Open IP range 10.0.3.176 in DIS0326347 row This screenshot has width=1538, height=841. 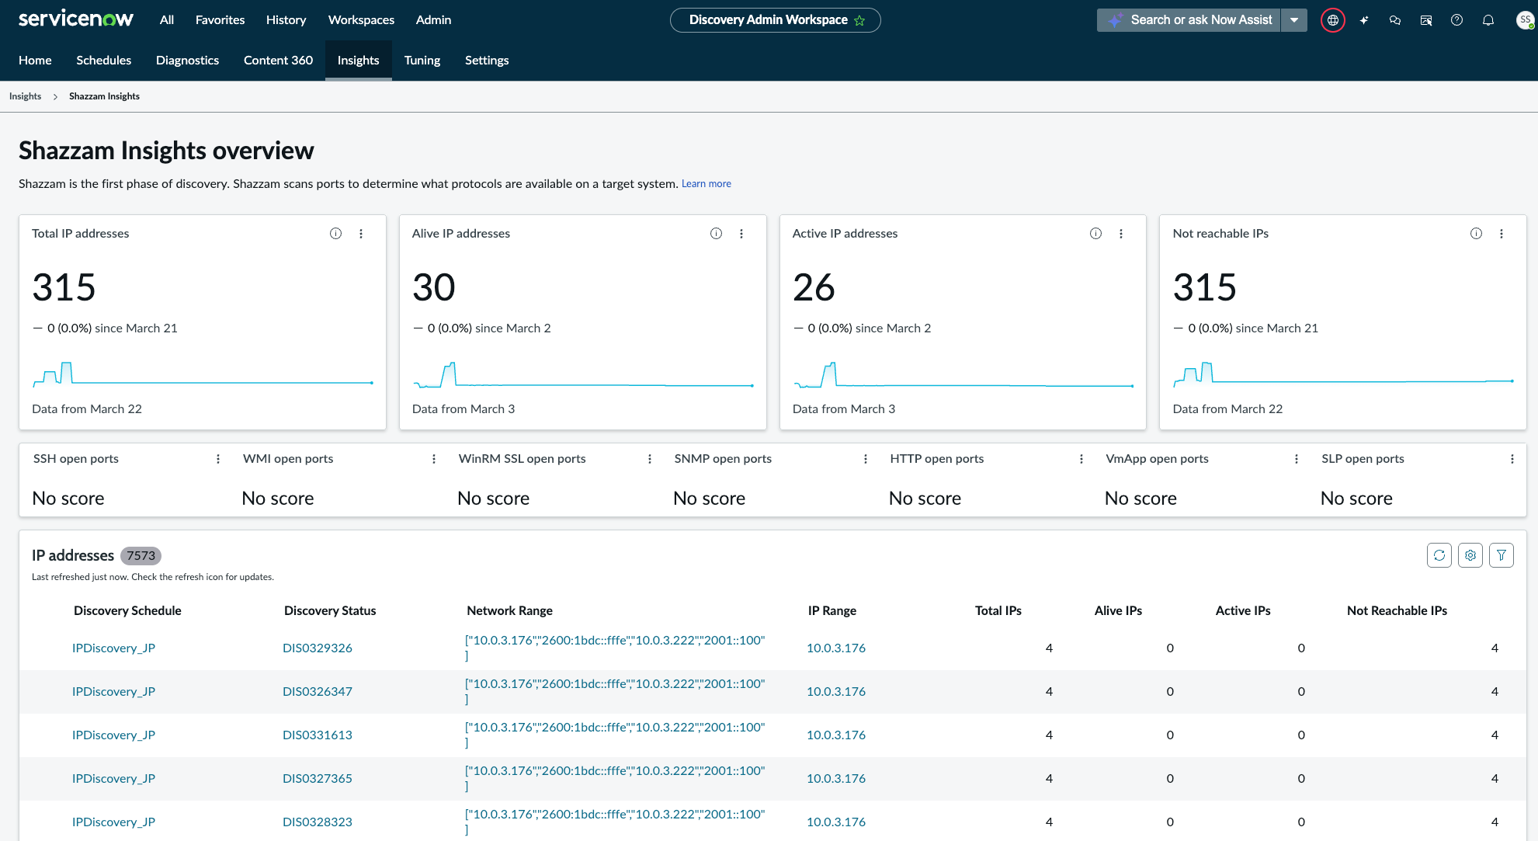tap(836, 692)
